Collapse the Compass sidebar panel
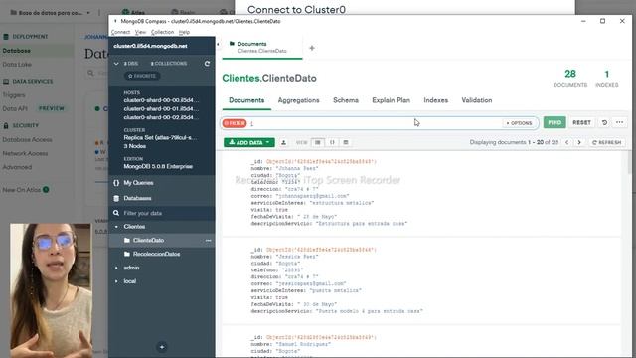This screenshot has width=636, height=358. [x=218, y=44]
